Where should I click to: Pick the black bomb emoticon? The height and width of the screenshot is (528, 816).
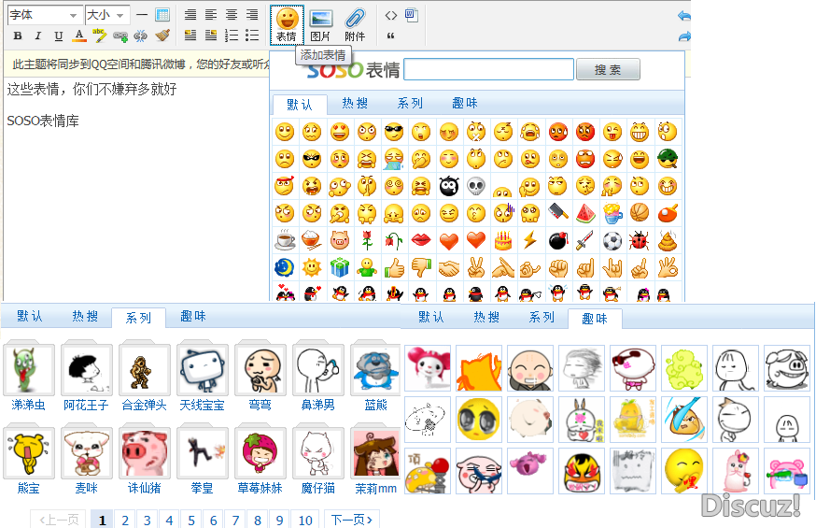(558, 240)
